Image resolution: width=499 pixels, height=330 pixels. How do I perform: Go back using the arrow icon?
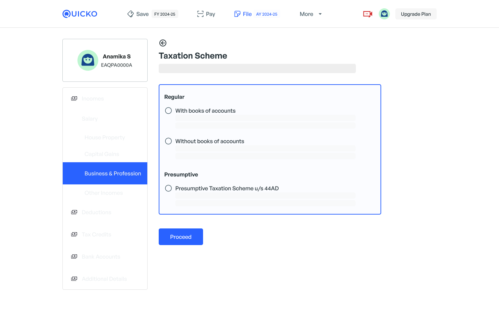[x=163, y=43]
